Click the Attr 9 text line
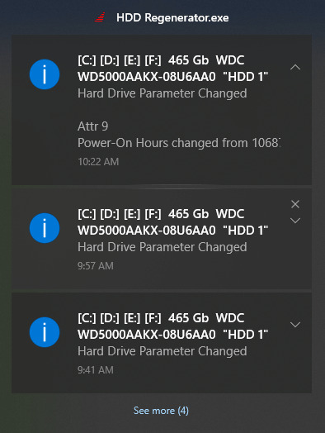The width and height of the screenshot is (325, 433). 93,126
